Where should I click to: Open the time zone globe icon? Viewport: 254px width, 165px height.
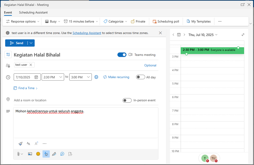pos(96,77)
